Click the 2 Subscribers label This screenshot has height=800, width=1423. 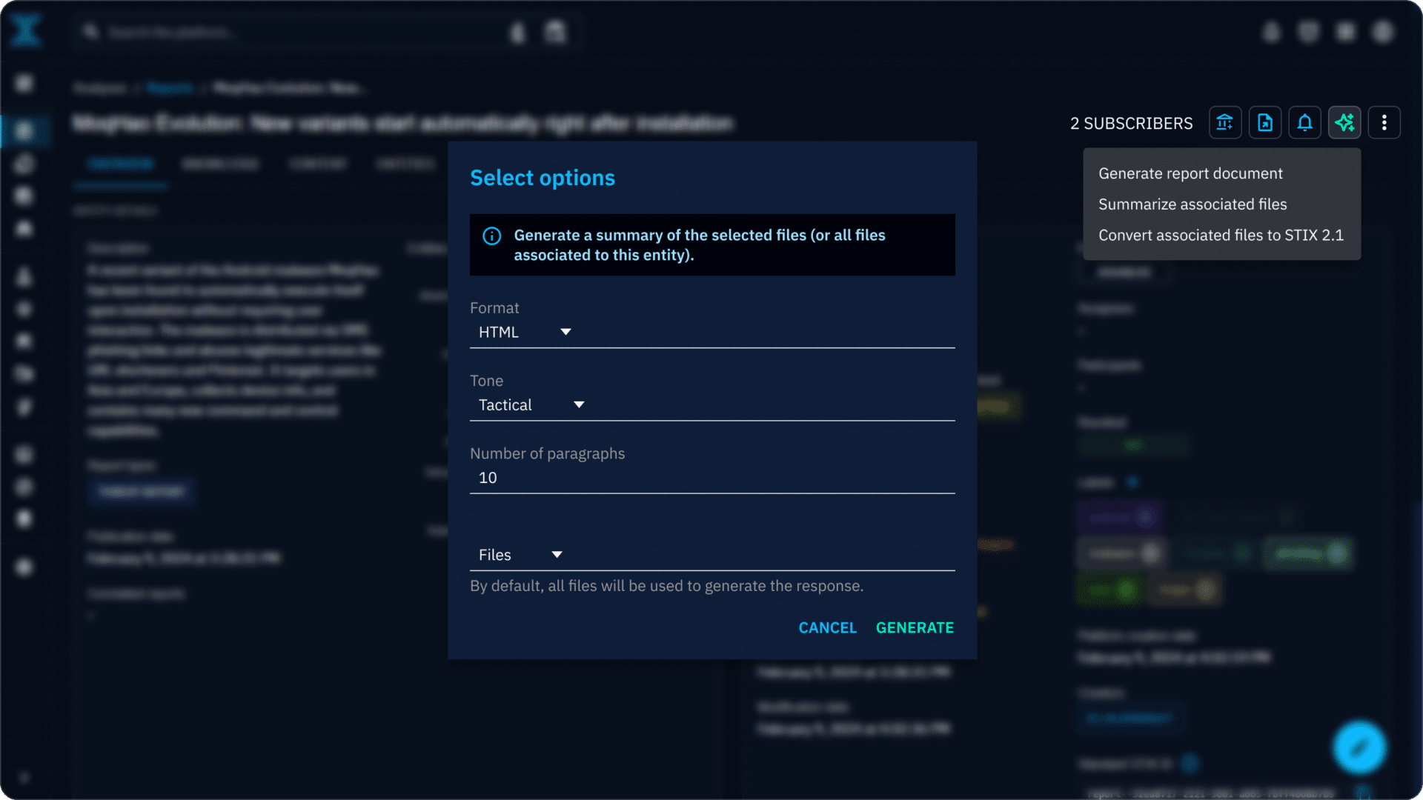[x=1131, y=124]
